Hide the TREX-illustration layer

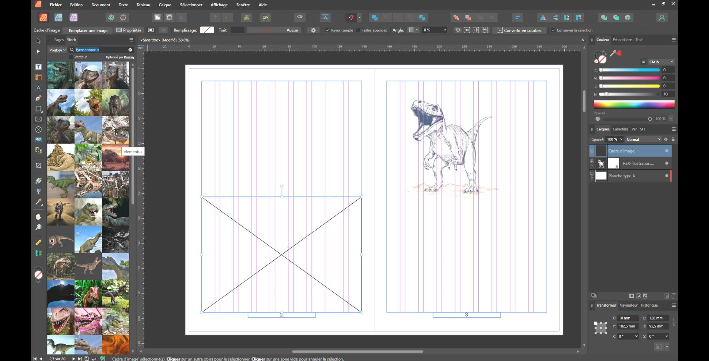pos(666,163)
